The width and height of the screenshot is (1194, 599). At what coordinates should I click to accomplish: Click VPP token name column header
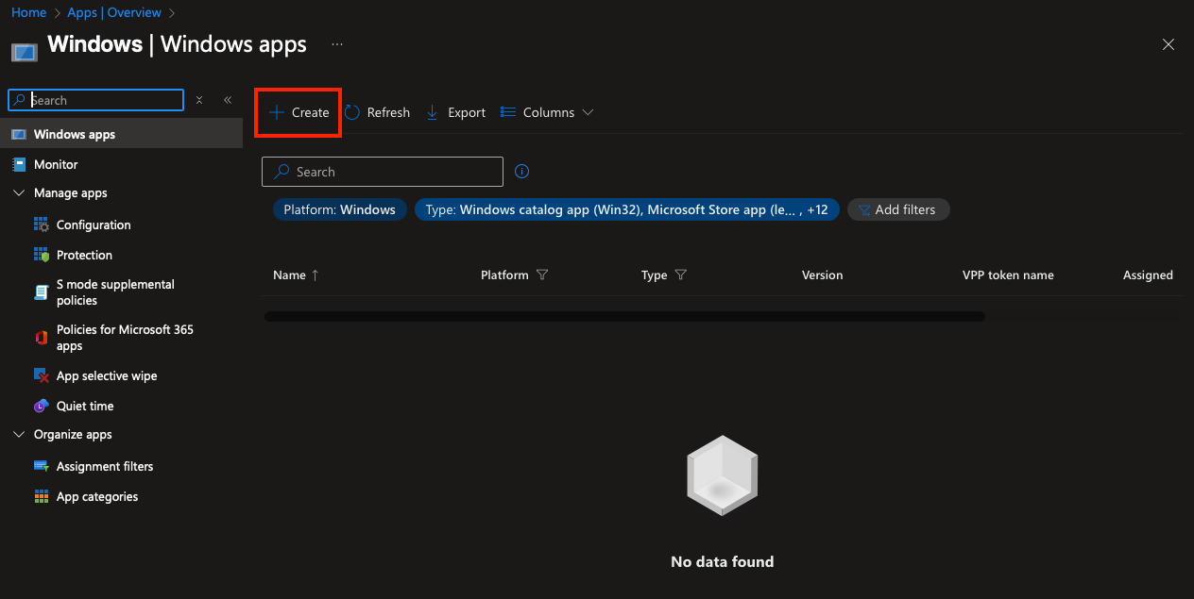(x=1008, y=275)
